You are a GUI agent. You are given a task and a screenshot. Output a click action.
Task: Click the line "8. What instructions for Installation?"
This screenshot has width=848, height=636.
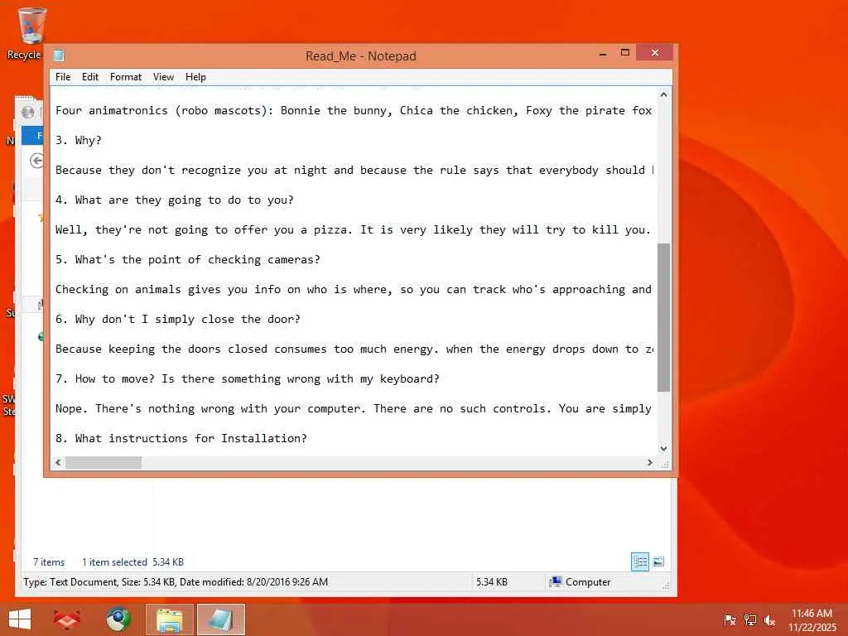(181, 438)
